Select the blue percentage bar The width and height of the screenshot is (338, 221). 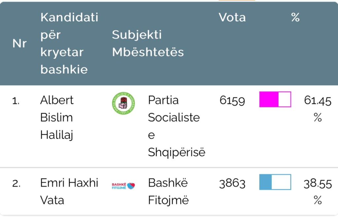(x=275, y=182)
